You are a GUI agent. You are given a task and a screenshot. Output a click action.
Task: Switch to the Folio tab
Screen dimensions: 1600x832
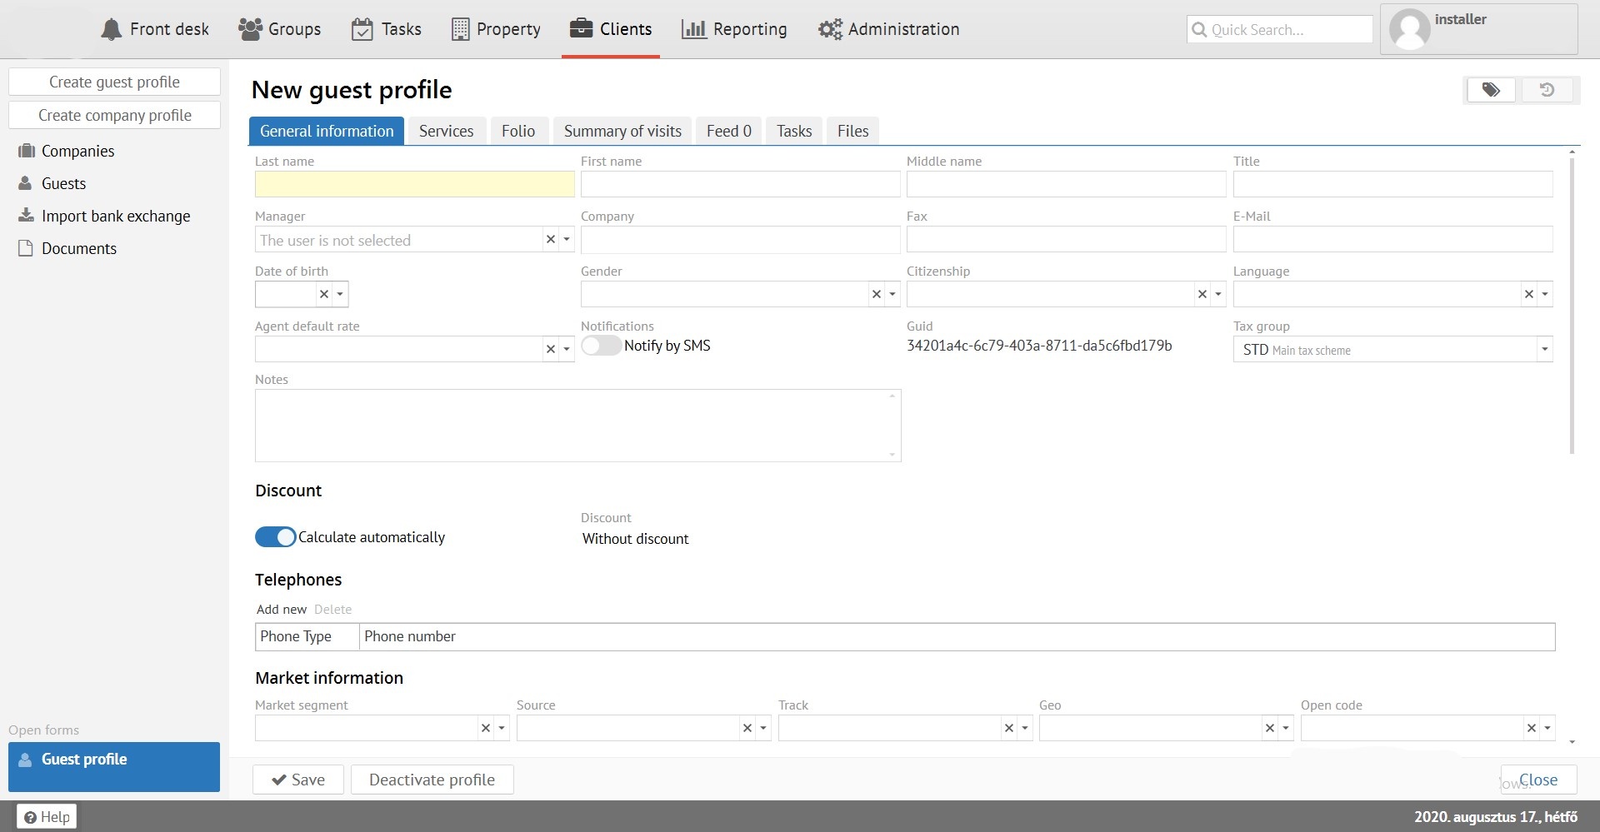(517, 131)
